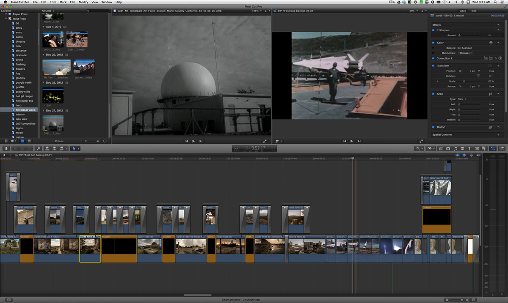Click the Transform Scale slider
Screen dimensions: 508x303
coord(469,81)
